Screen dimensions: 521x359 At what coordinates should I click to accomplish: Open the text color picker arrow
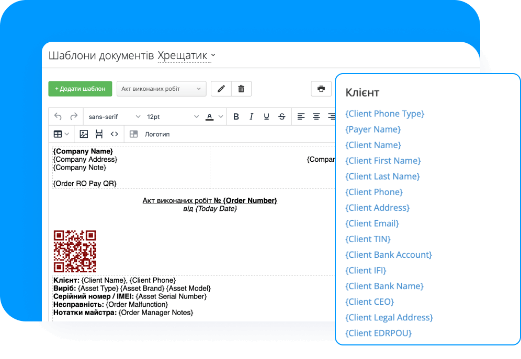221,116
